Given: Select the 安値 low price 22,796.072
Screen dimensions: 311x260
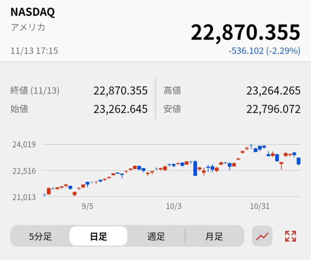Looking at the screenshot, I should (x=273, y=109).
